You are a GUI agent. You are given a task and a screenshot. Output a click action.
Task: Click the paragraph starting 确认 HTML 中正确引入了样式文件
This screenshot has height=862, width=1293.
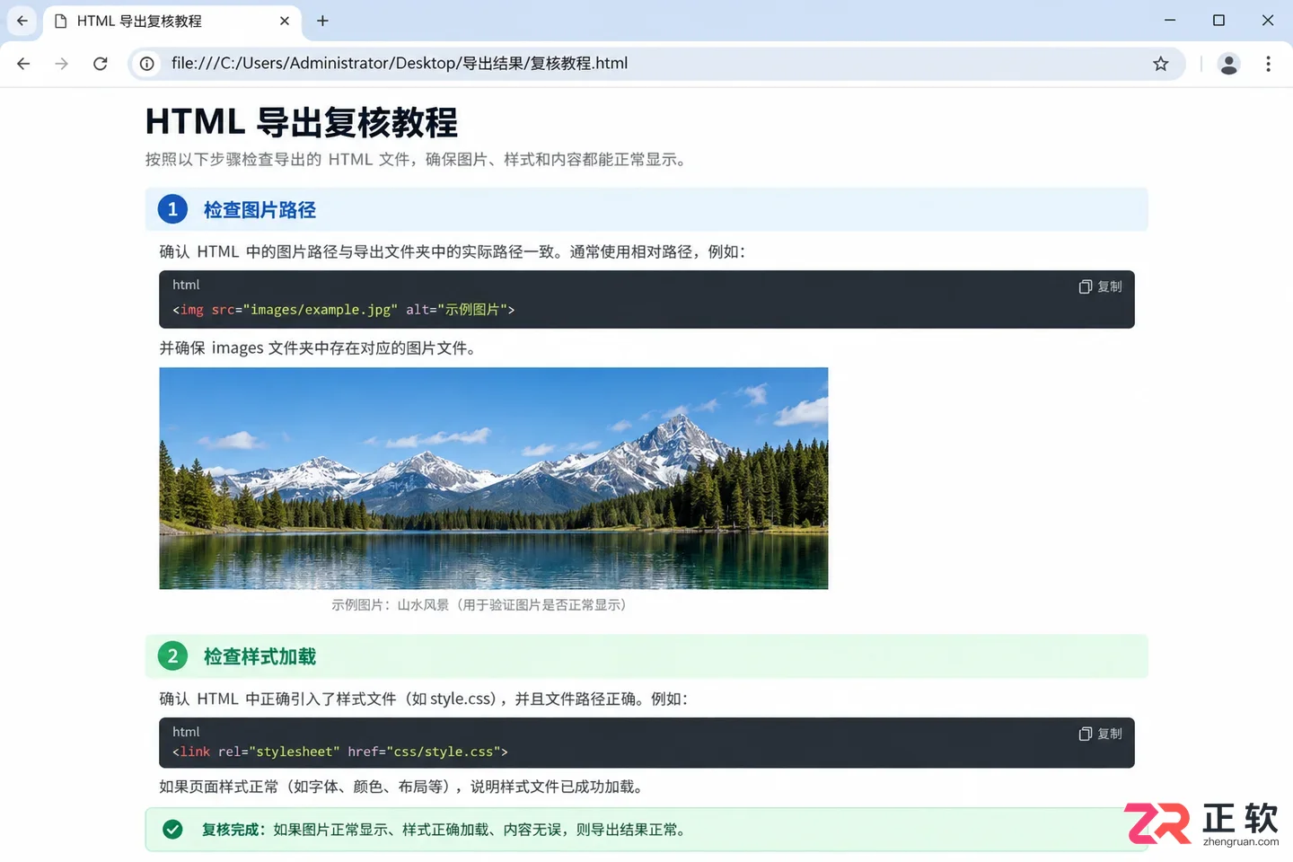point(424,699)
